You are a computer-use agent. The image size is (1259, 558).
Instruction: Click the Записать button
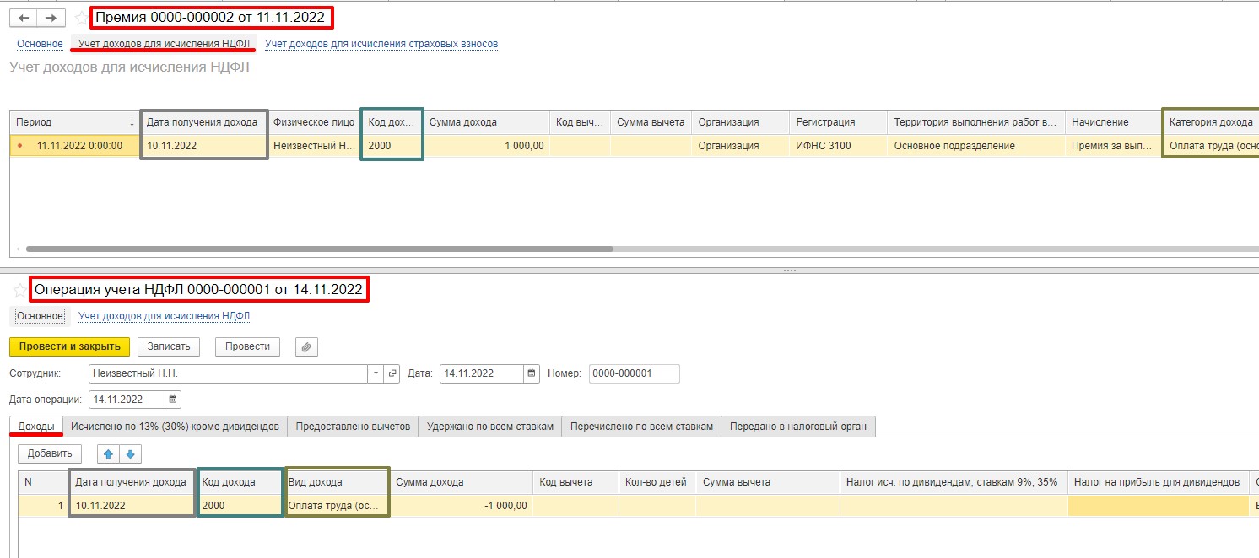169,346
